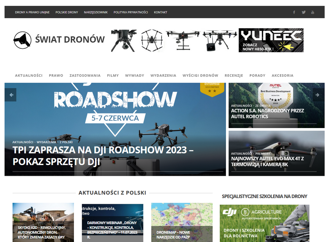Select the Aktualności category
This screenshot has height=242, width=330.
[29, 76]
